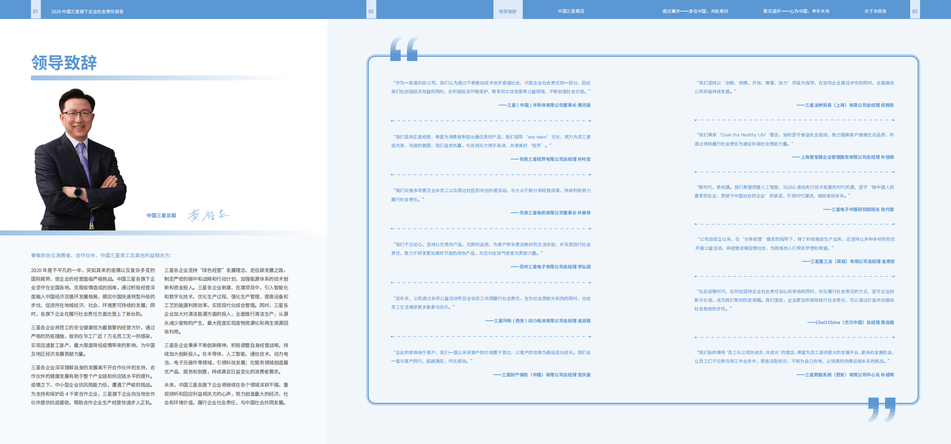Click attribution 三星(中国)半导体有限公司董事长 黄河燮
951x444 pixels.
[545, 106]
